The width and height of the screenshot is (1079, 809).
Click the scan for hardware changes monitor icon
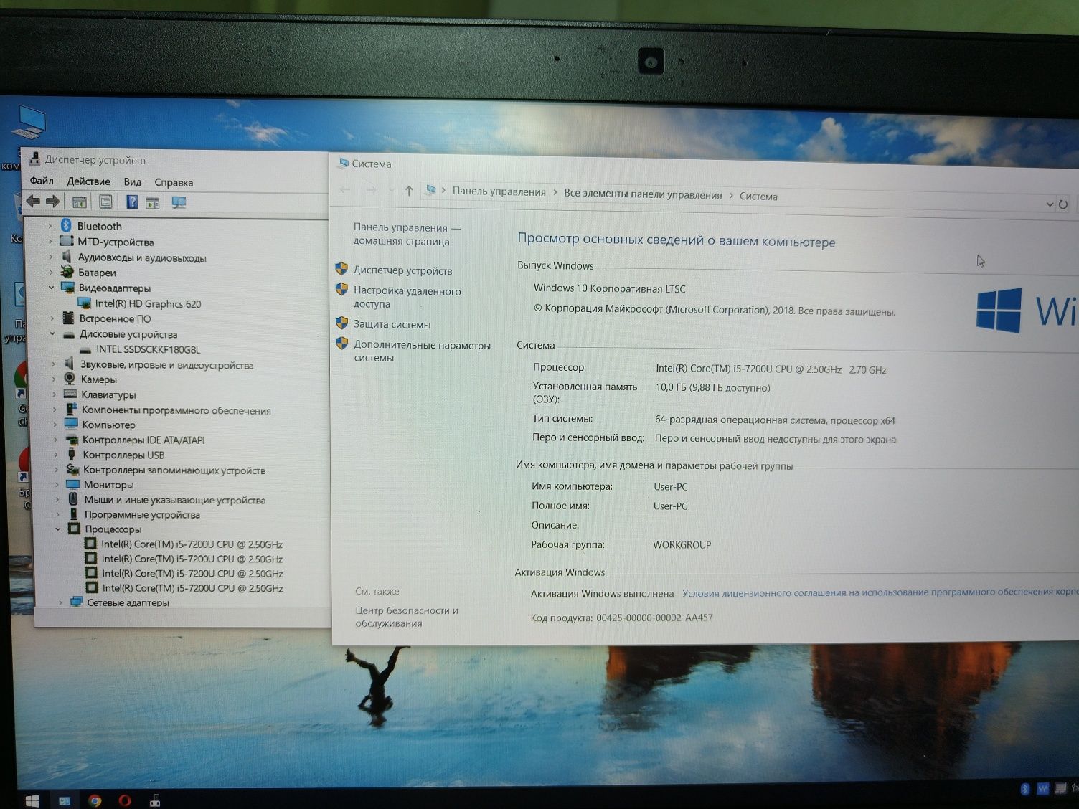[179, 203]
